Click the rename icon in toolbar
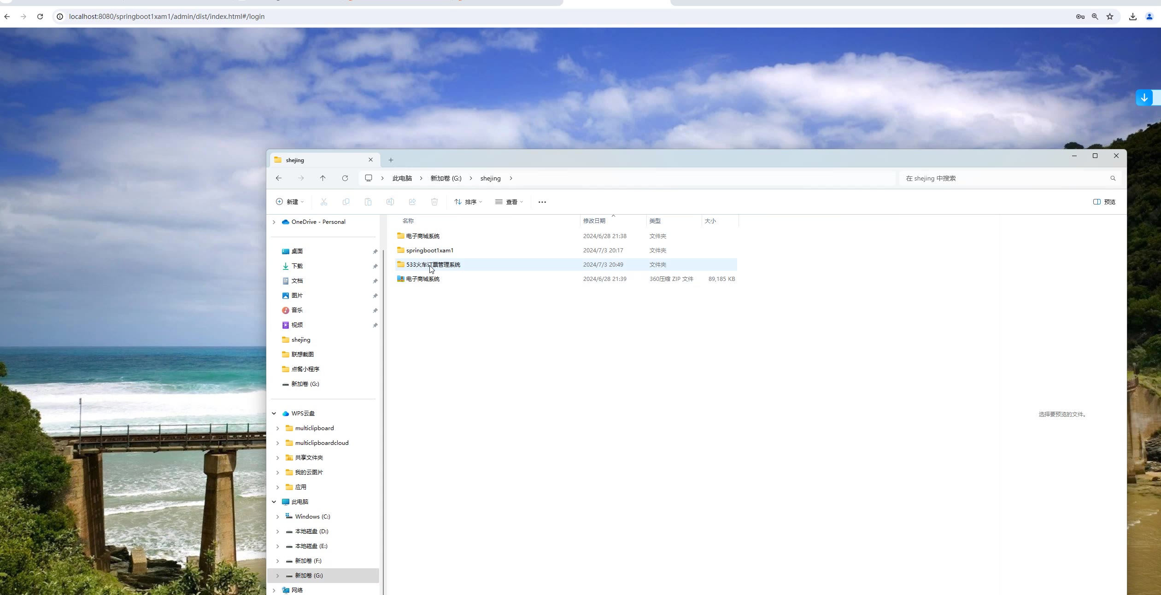 390,202
